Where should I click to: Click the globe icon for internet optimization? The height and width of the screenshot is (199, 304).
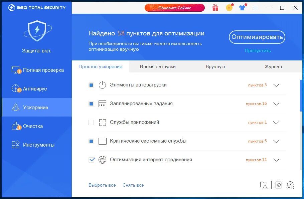click(102, 160)
